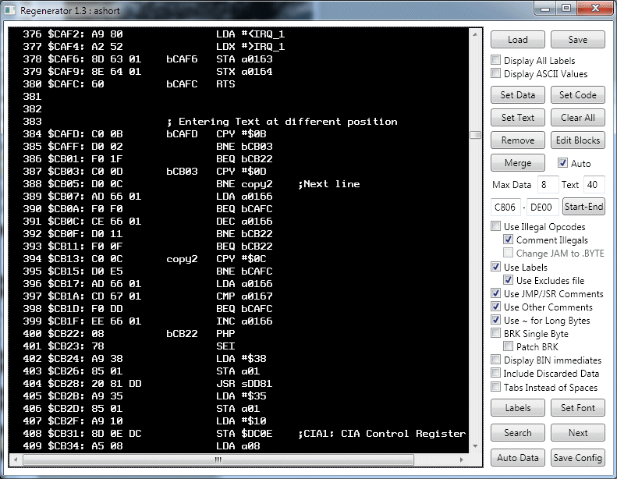Click 'STA $DC0E' on line 408
Viewport: 617px width, 479px height.
[x=244, y=433]
